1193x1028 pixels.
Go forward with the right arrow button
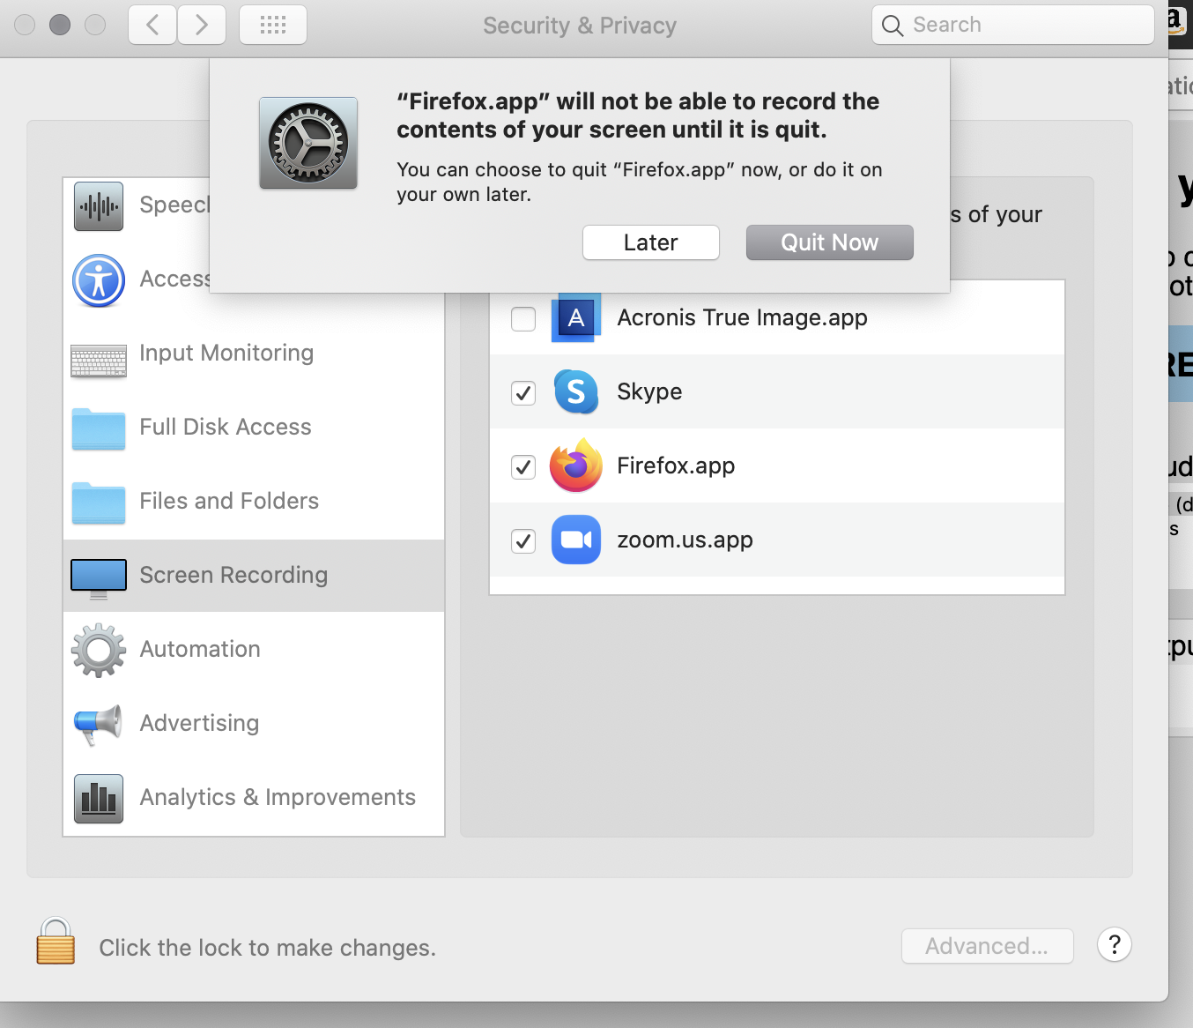coord(202,25)
